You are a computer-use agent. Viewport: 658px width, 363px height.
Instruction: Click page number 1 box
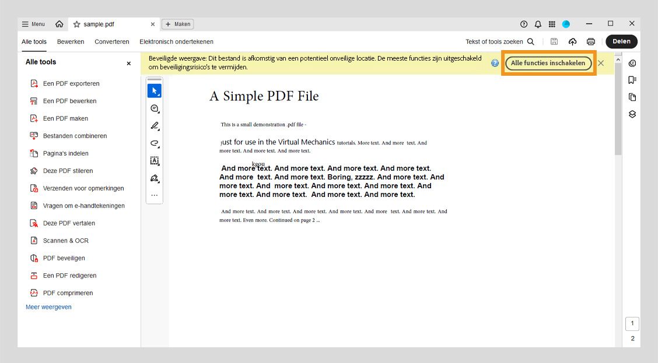[632, 323]
